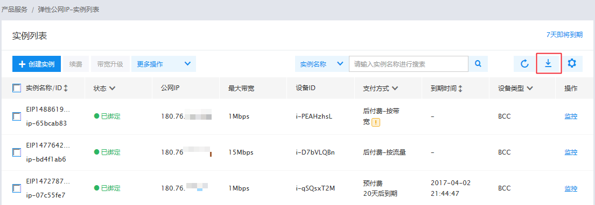Click the instance name search field
This screenshot has width=595, height=205.
409,64
